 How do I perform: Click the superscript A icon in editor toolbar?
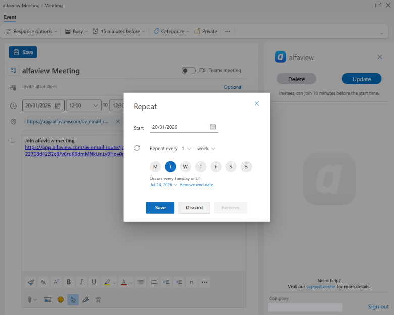point(56,282)
